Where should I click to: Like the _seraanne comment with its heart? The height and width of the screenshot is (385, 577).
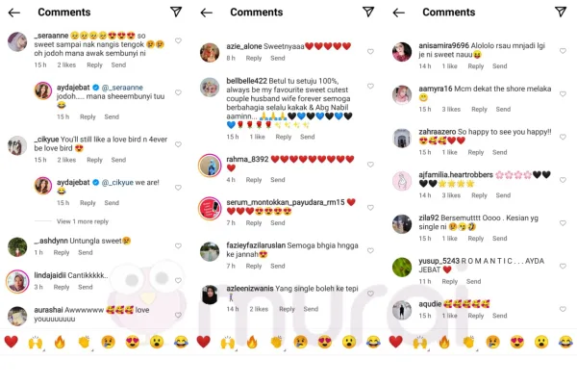[x=178, y=40]
